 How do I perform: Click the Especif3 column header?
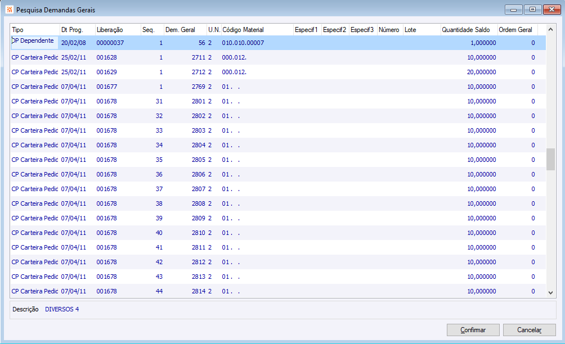(x=363, y=30)
